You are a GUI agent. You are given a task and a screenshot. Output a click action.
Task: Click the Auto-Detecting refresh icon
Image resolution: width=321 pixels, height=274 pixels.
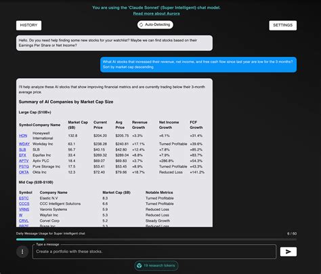pos(141,24)
